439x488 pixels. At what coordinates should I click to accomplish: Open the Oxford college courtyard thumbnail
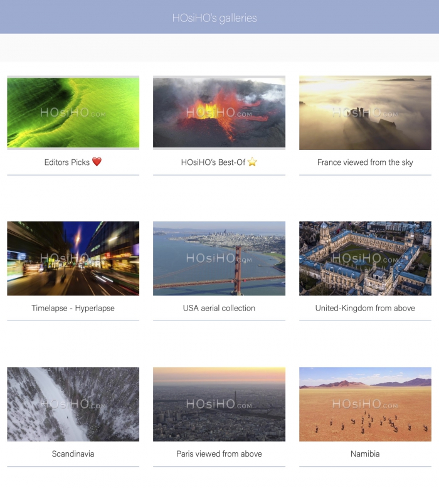[x=365, y=258]
